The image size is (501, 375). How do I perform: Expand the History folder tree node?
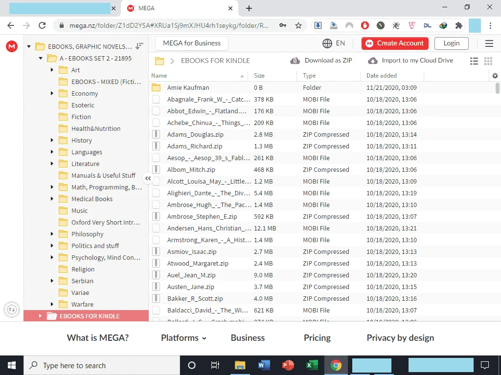point(52,140)
